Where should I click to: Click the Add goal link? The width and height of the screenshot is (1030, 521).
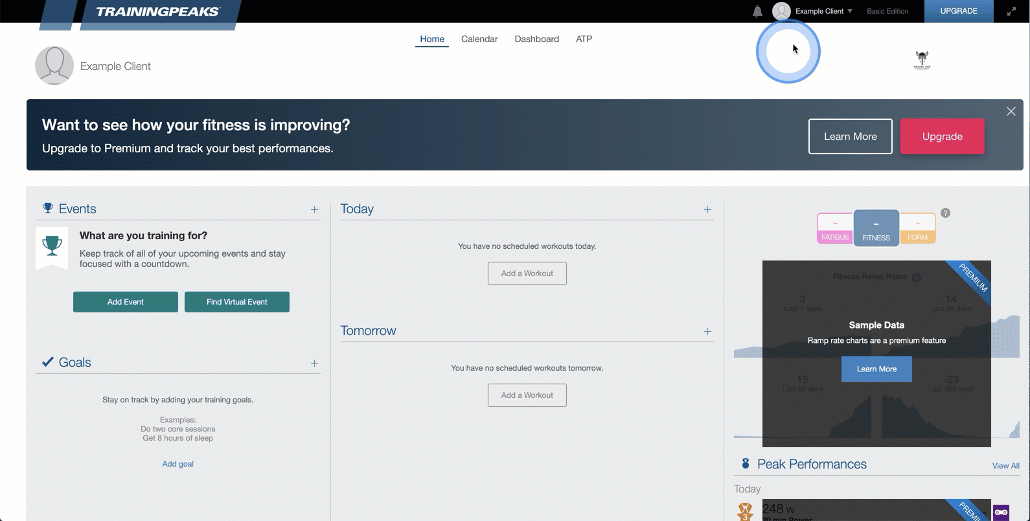(177, 464)
